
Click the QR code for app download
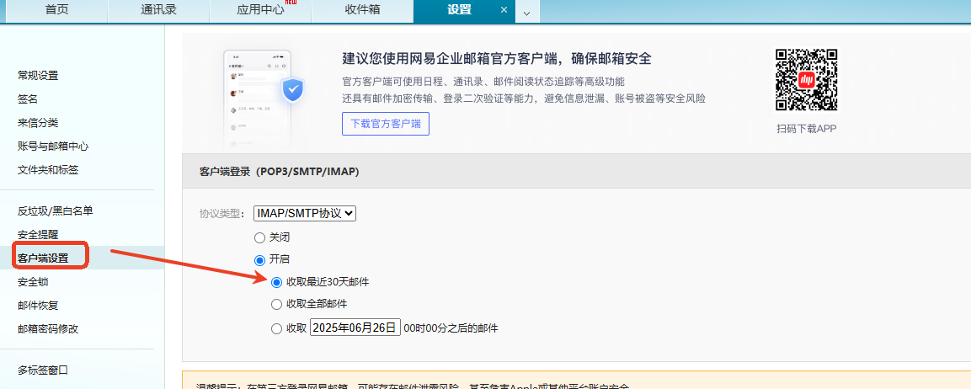coord(806,81)
